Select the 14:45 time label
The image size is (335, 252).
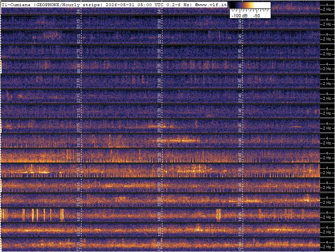coord(240,217)
